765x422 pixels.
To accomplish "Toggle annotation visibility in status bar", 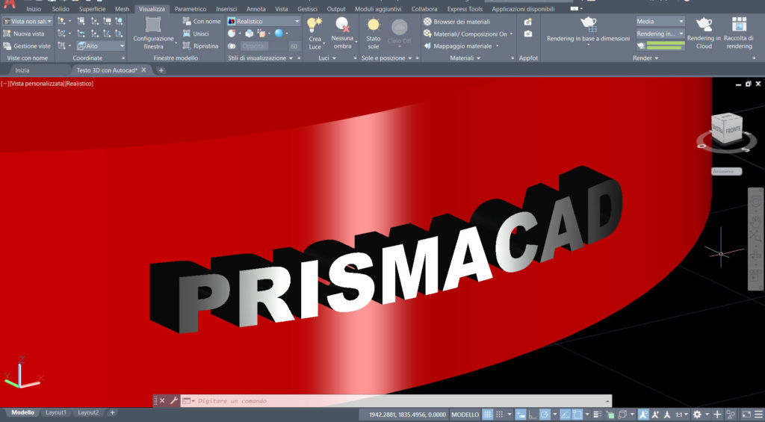I will tap(644, 415).
